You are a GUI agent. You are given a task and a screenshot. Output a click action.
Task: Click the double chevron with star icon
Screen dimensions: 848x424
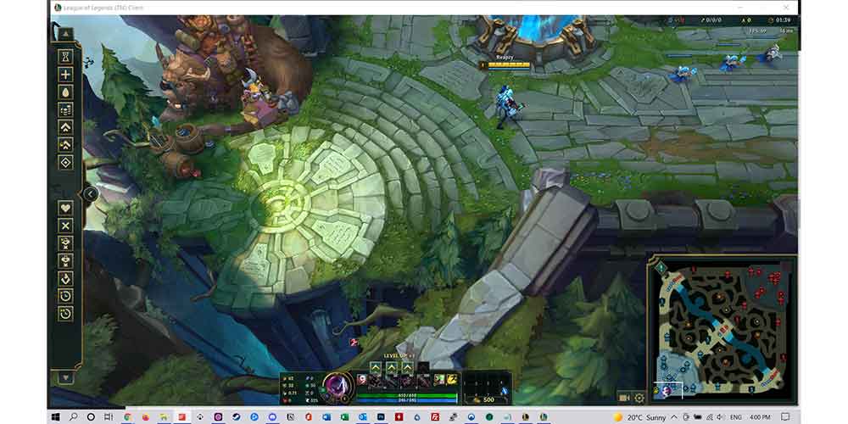pos(65,144)
